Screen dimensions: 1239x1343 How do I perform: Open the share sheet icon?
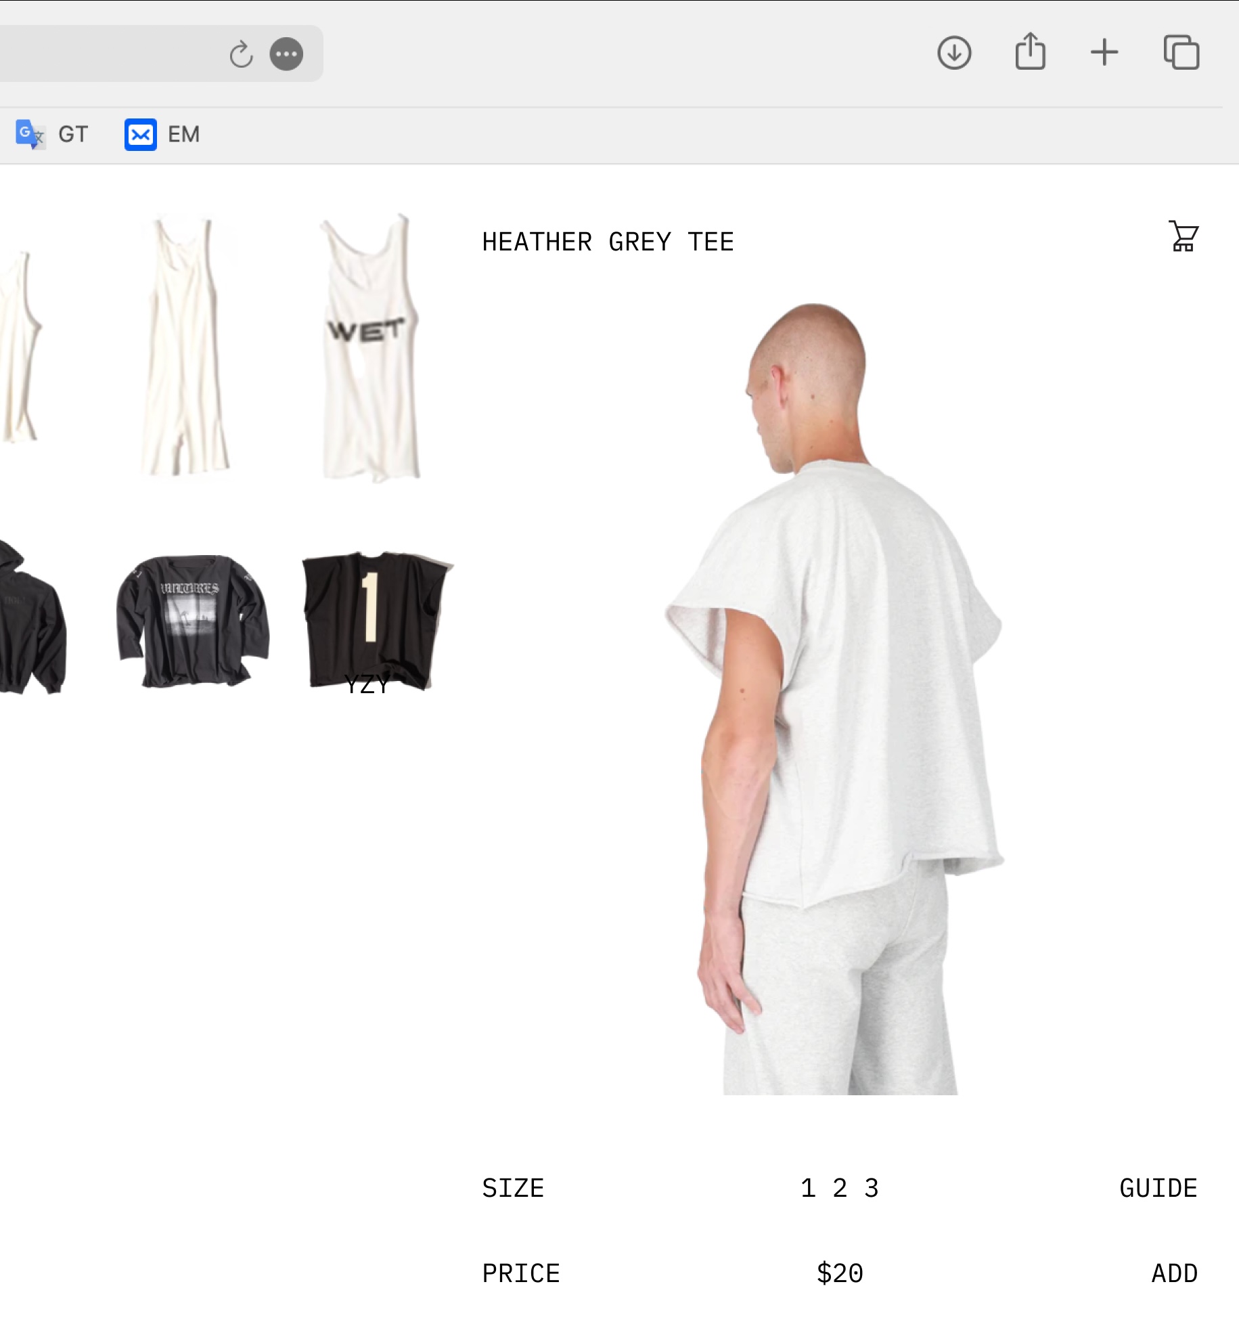(1030, 51)
